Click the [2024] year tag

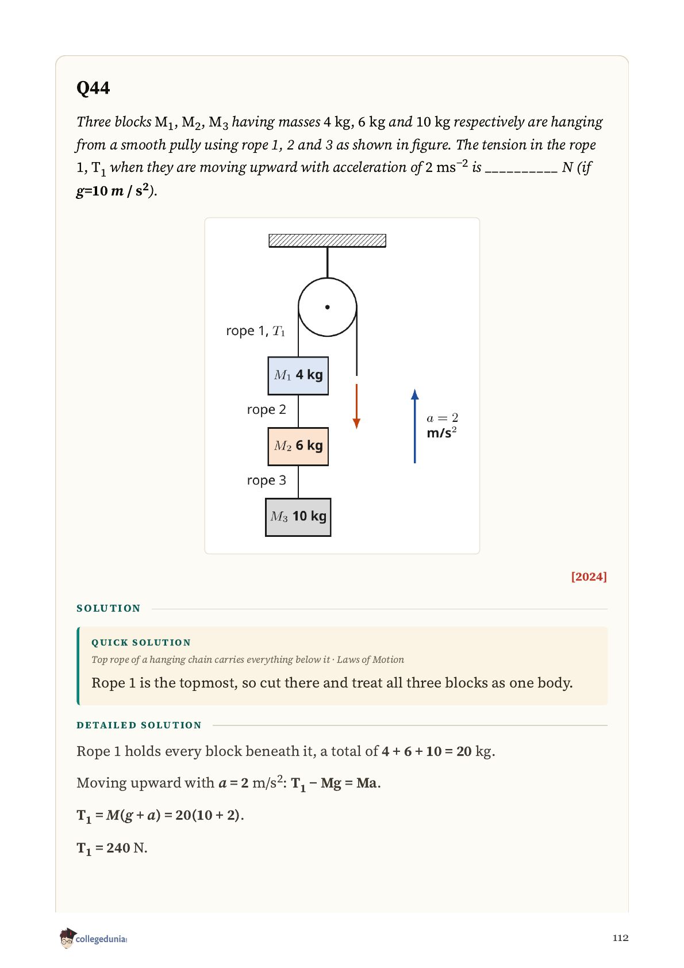589,577
